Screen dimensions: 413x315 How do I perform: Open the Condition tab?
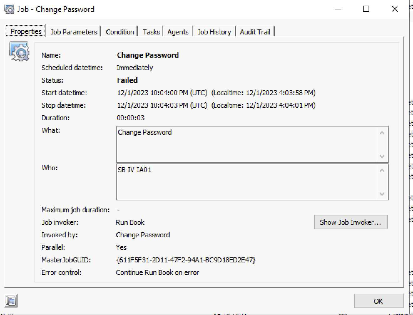click(x=120, y=32)
